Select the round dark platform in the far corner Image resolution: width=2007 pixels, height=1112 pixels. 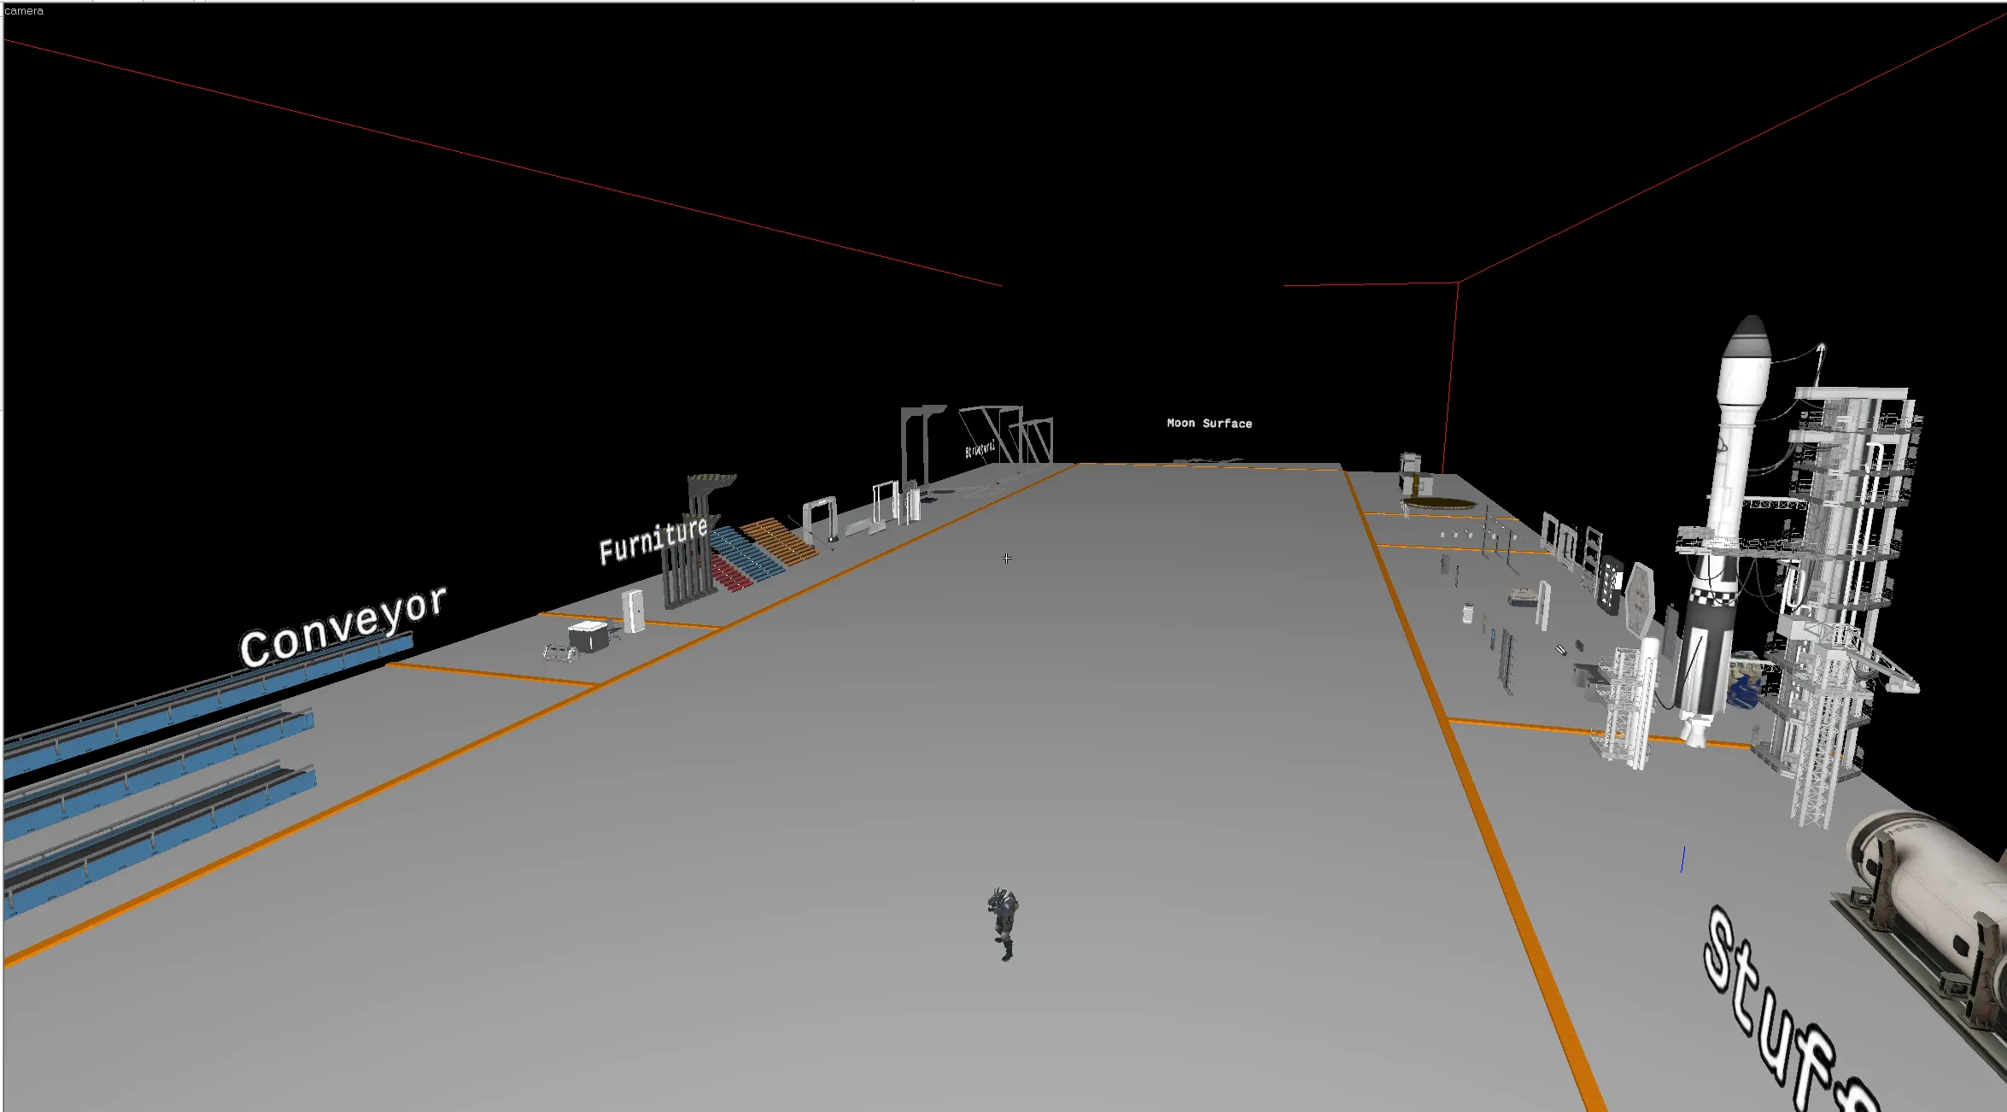[1441, 504]
